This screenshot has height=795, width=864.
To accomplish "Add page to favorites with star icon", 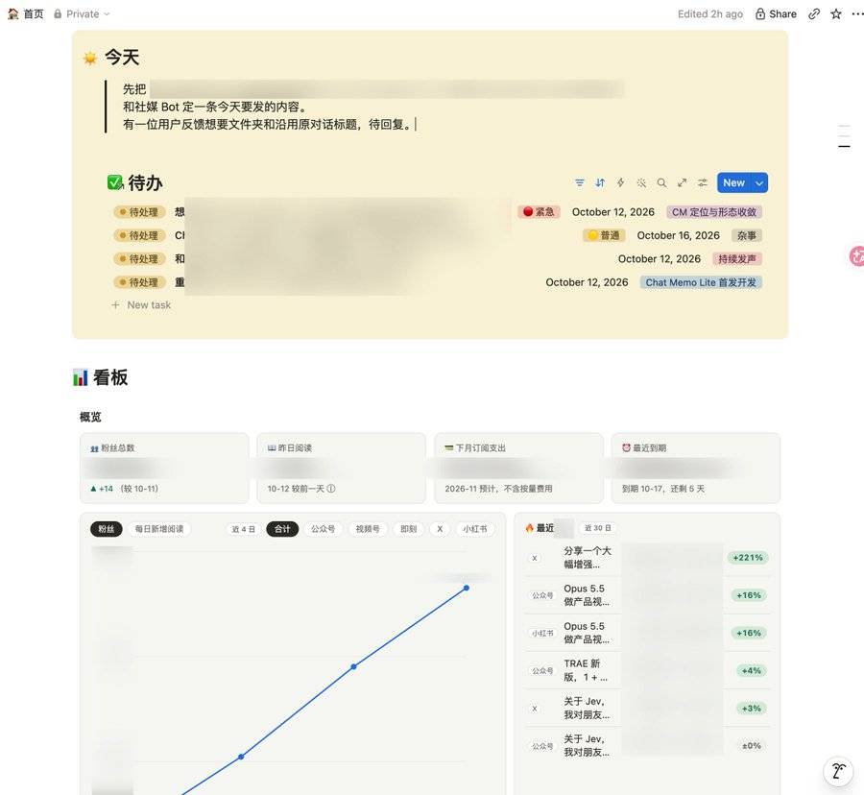I will [x=836, y=13].
